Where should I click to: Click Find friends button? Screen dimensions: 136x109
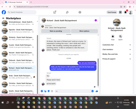(112, 12)
